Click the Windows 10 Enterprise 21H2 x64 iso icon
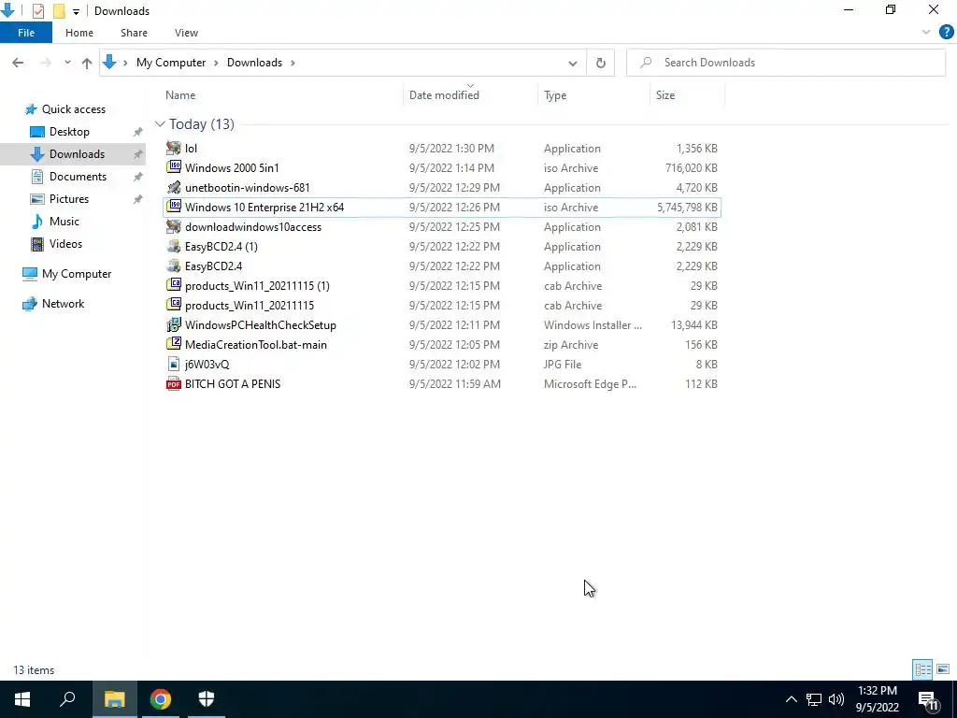Screen dimensions: 957x718 pyautogui.click(x=174, y=207)
